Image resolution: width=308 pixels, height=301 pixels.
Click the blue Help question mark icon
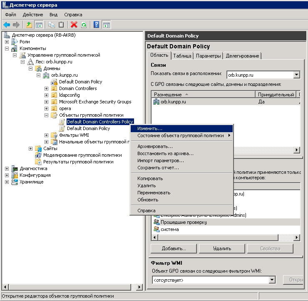tap(97, 25)
